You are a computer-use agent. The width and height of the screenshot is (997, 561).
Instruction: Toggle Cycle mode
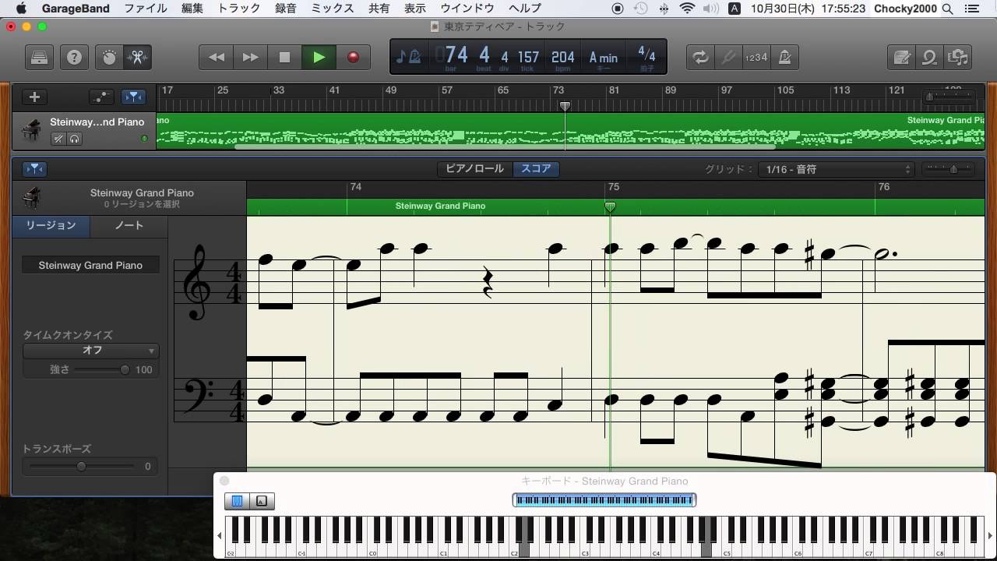tap(700, 58)
